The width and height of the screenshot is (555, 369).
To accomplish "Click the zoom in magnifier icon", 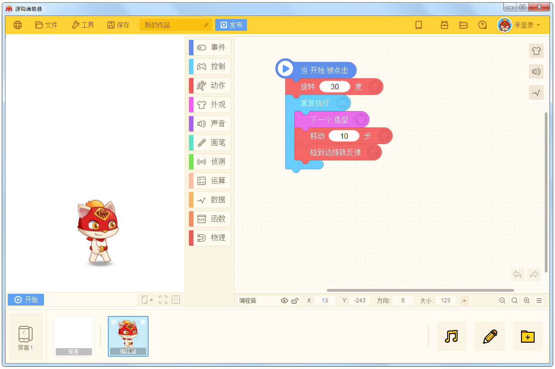I will point(527,301).
